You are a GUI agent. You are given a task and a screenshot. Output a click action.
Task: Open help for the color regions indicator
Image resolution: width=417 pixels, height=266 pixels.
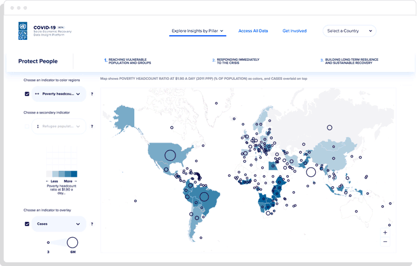point(92,94)
